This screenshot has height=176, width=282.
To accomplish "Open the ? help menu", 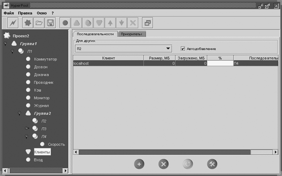I will coord(53,13).
